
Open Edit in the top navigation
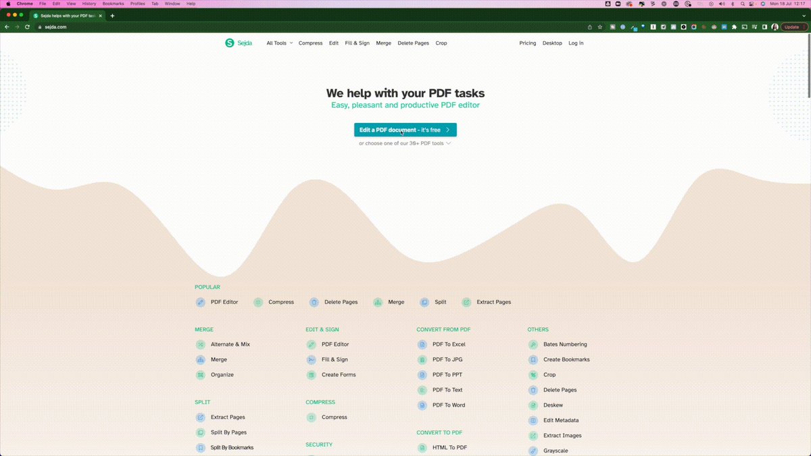click(x=334, y=43)
